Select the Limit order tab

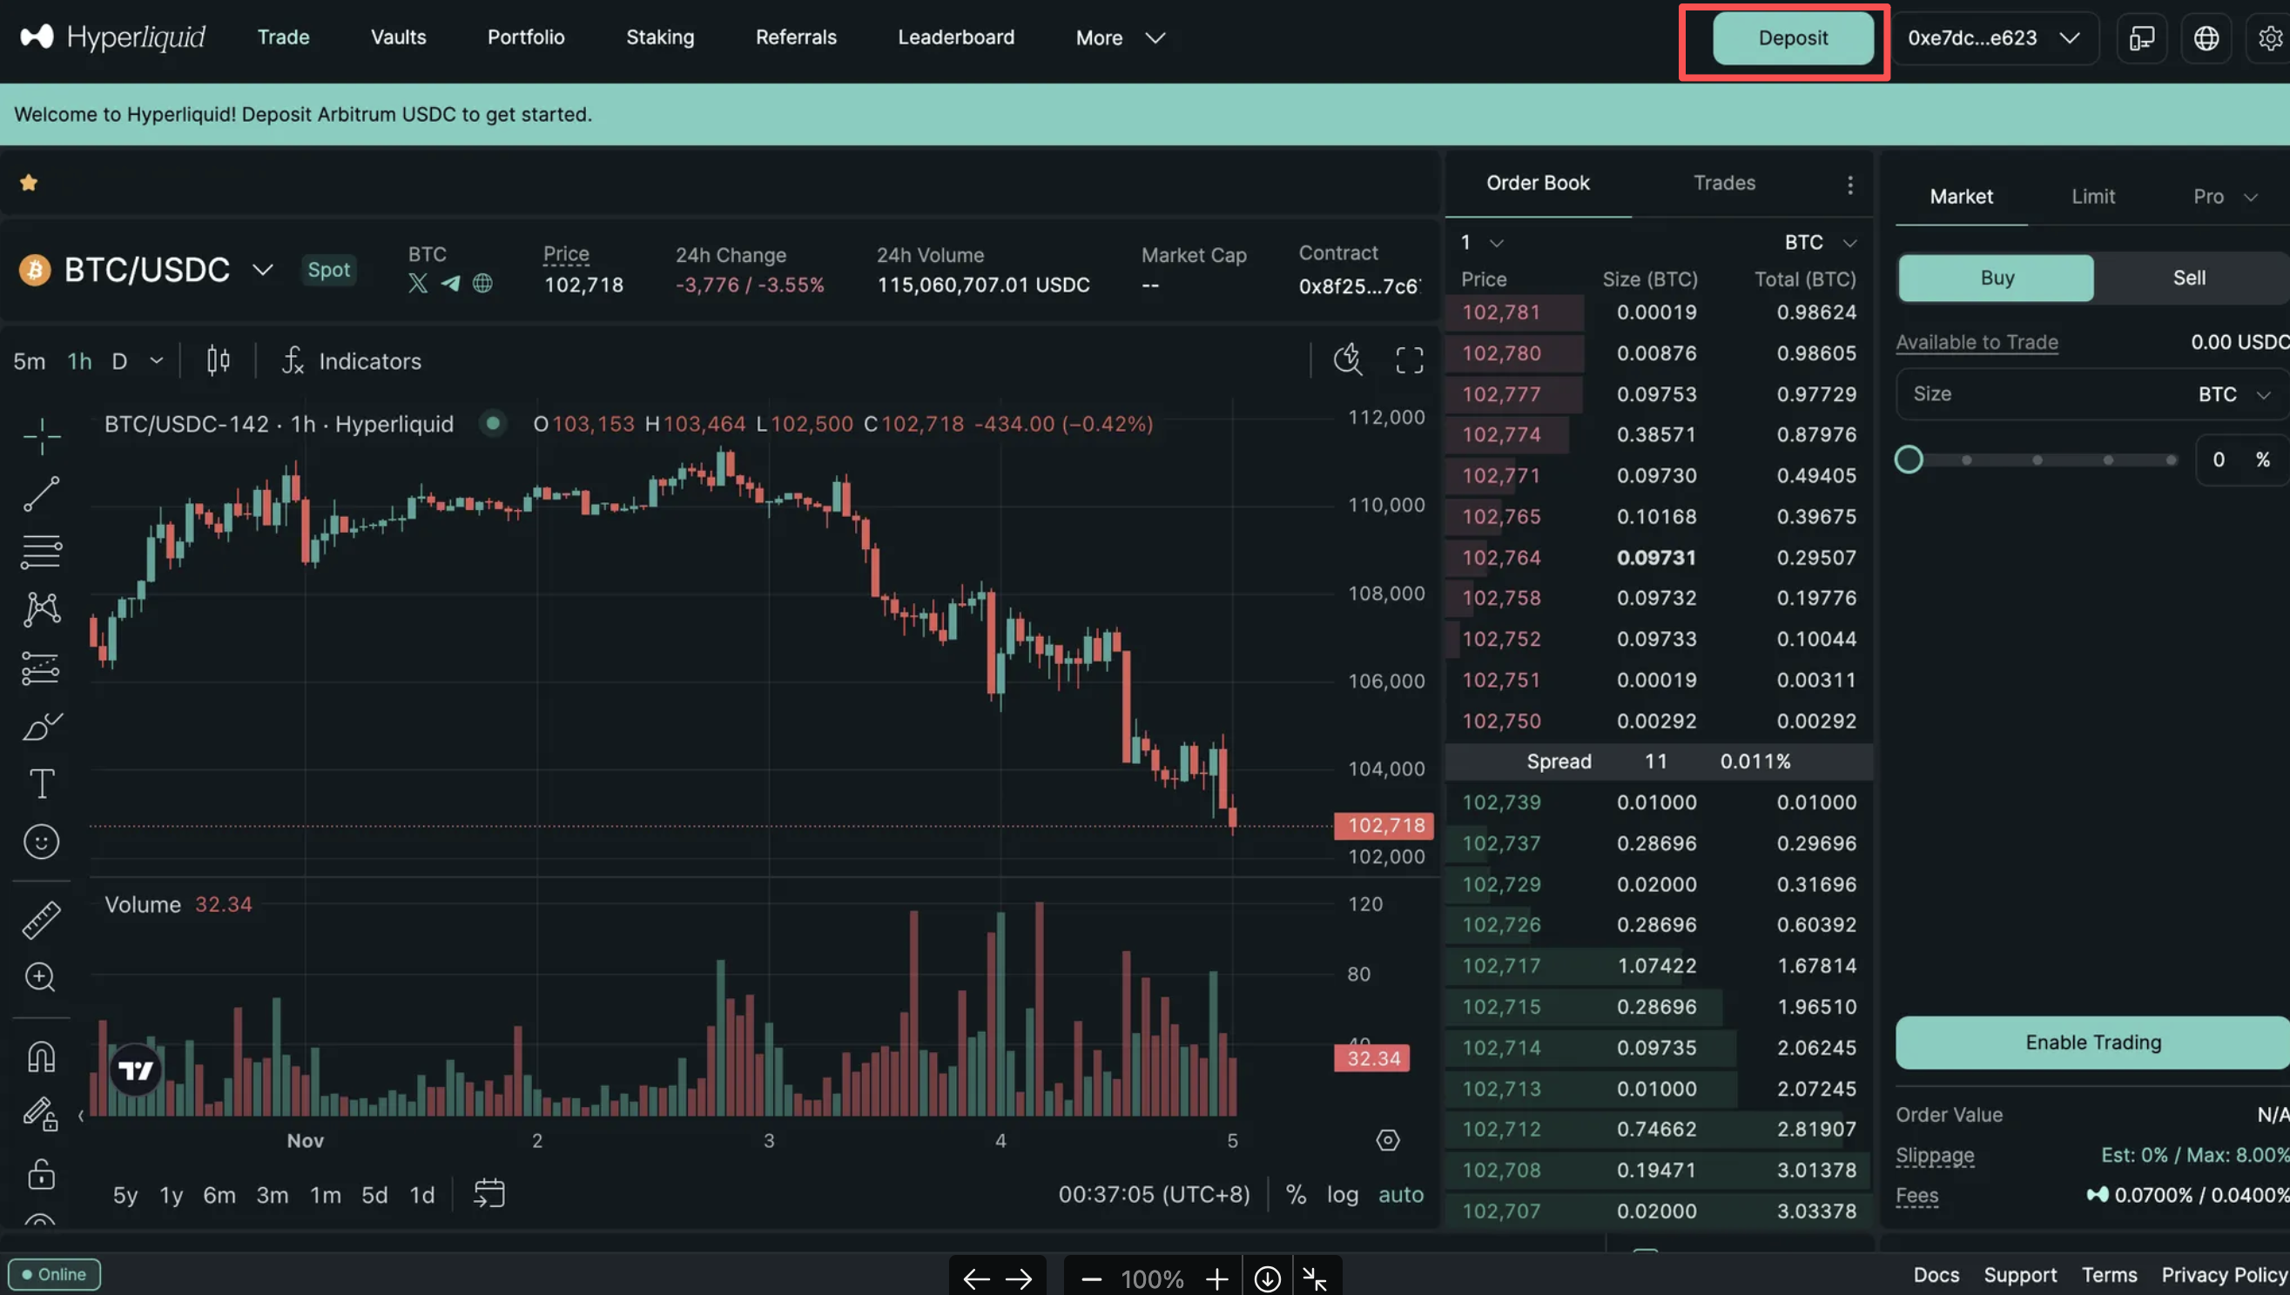[x=2092, y=197]
